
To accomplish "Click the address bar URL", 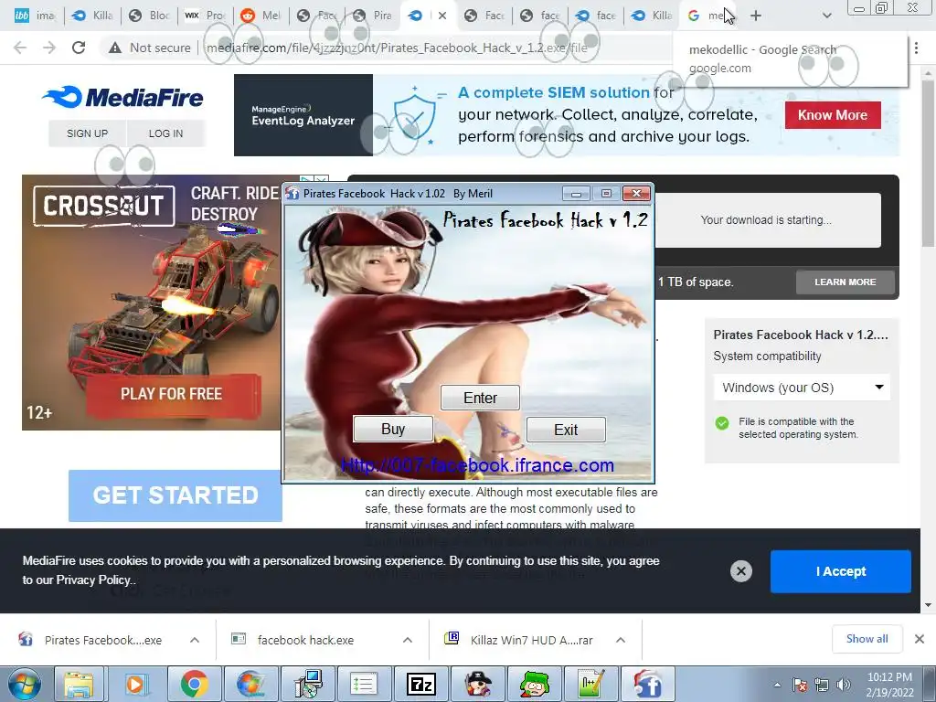I will pos(397,48).
